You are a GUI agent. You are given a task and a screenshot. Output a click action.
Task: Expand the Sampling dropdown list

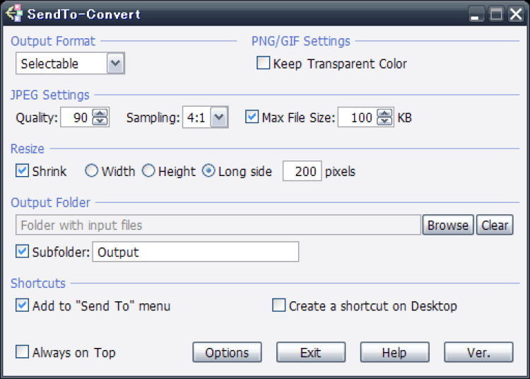coord(219,117)
